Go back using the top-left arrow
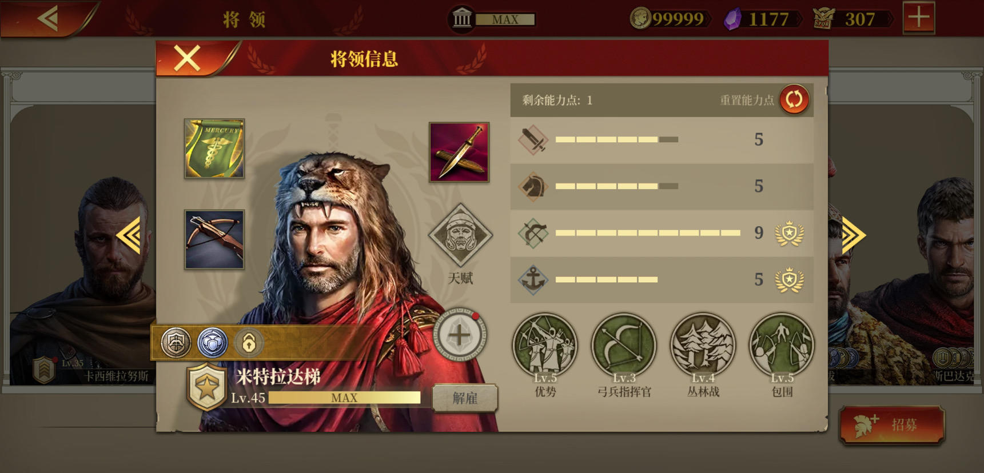Screen dimensions: 984x473 click(48, 18)
